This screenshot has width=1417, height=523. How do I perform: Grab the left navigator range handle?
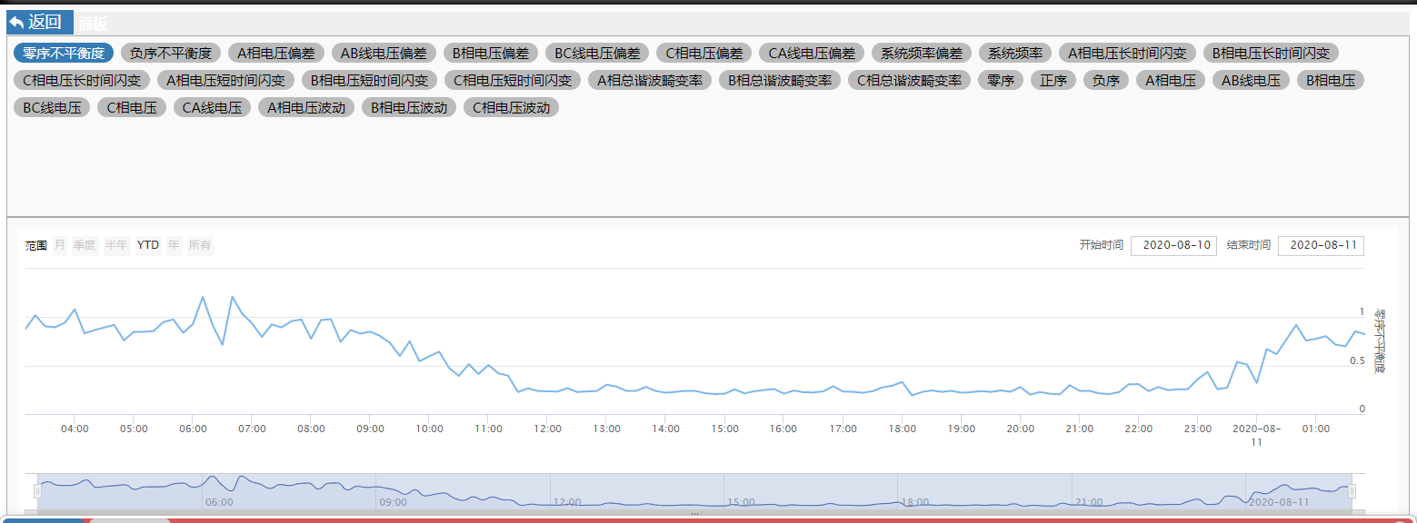pyautogui.click(x=37, y=491)
